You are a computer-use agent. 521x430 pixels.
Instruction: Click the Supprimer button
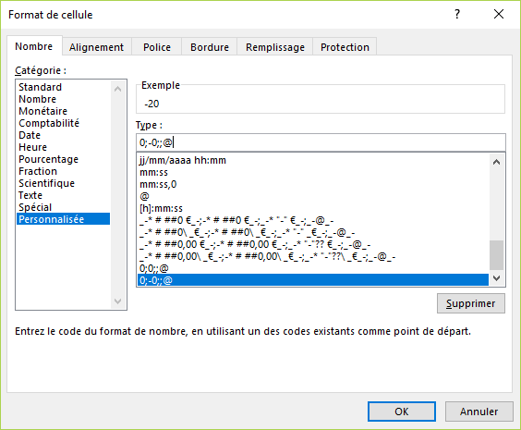point(471,303)
